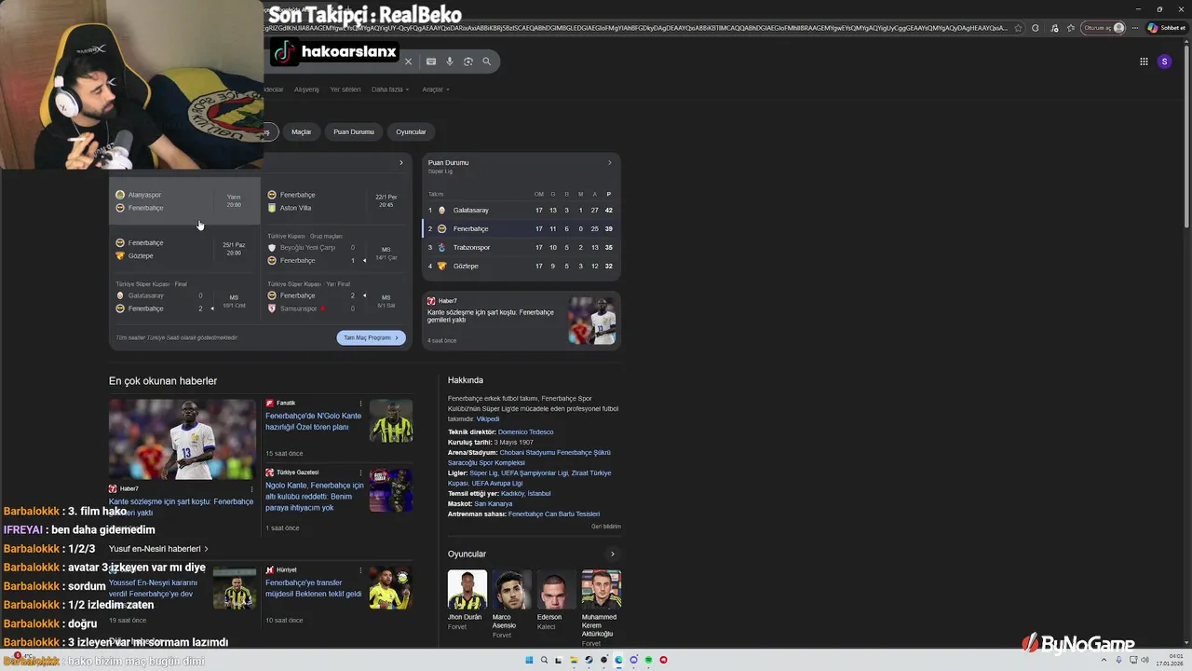Open Hürriyet headline 'Fenerbahçe'ye transfer müjdesi'

(314, 588)
